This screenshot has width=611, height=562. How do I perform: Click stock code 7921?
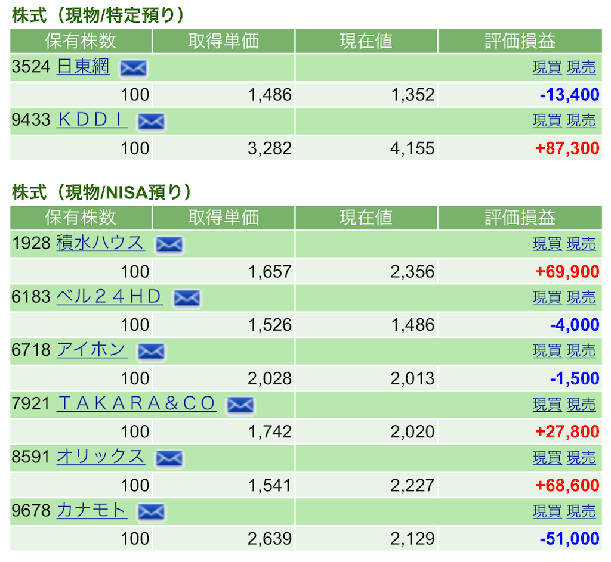tap(31, 403)
